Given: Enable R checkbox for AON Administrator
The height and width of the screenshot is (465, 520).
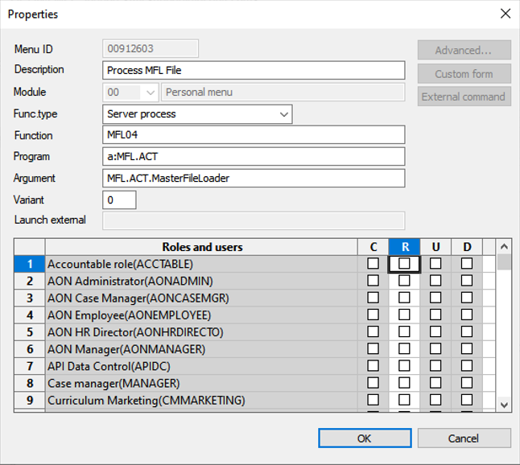Looking at the screenshot, I should tap(404, 281).
